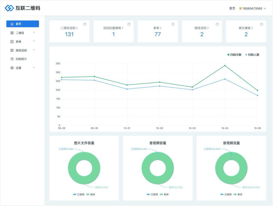The width and height of the screenshot is (273, 206).
Task: Click help icon on 活码批量模板 card
Action: point(129,24)
